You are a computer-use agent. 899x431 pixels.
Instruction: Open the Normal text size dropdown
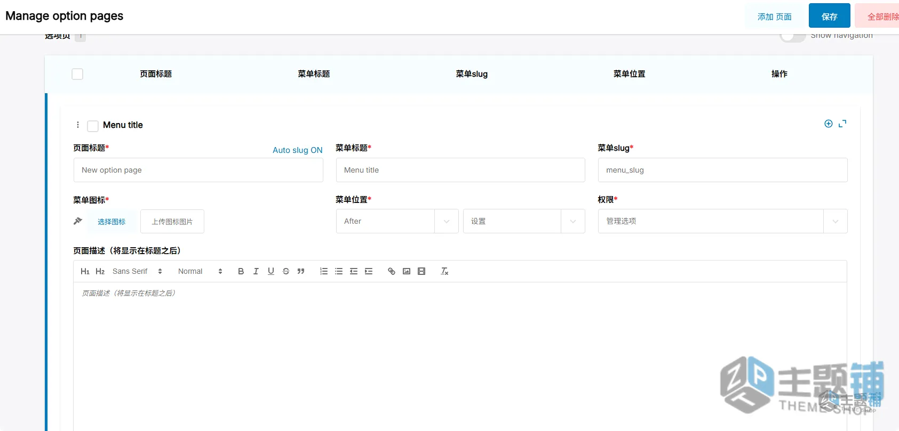[x=200, y=271]
